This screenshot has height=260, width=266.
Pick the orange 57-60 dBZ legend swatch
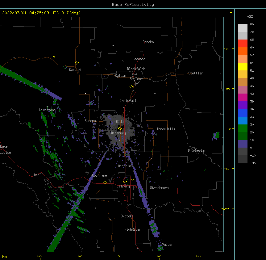[243, 51]
